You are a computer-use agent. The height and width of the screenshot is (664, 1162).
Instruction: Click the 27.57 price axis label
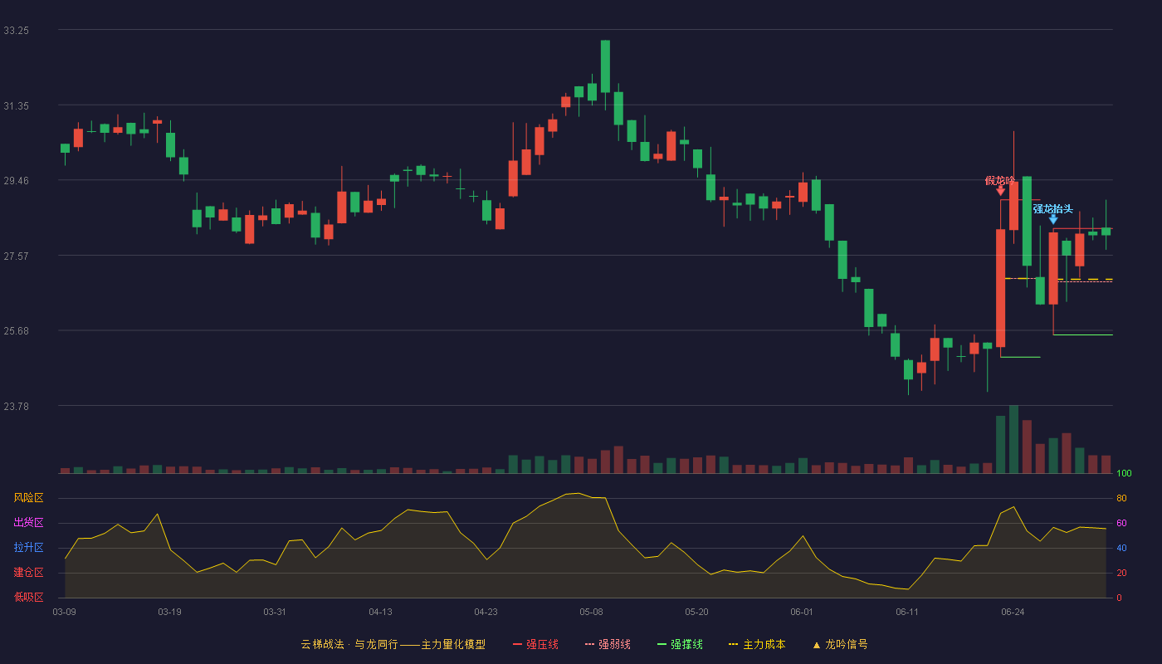tap(16, 256)
